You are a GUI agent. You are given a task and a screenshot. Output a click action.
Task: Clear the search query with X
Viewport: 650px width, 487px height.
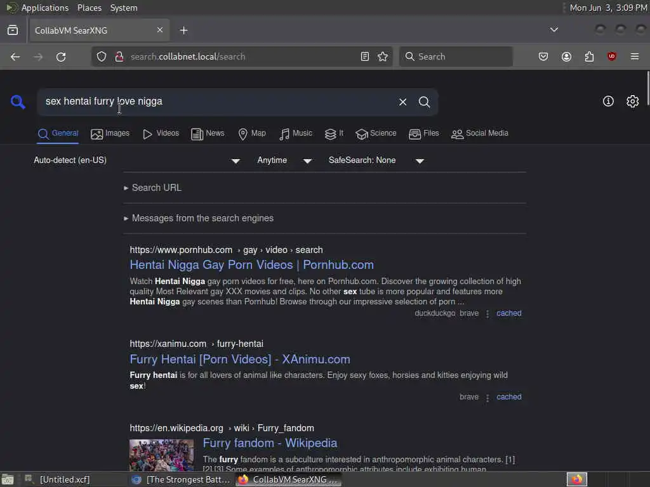click(x=402, y=102)
